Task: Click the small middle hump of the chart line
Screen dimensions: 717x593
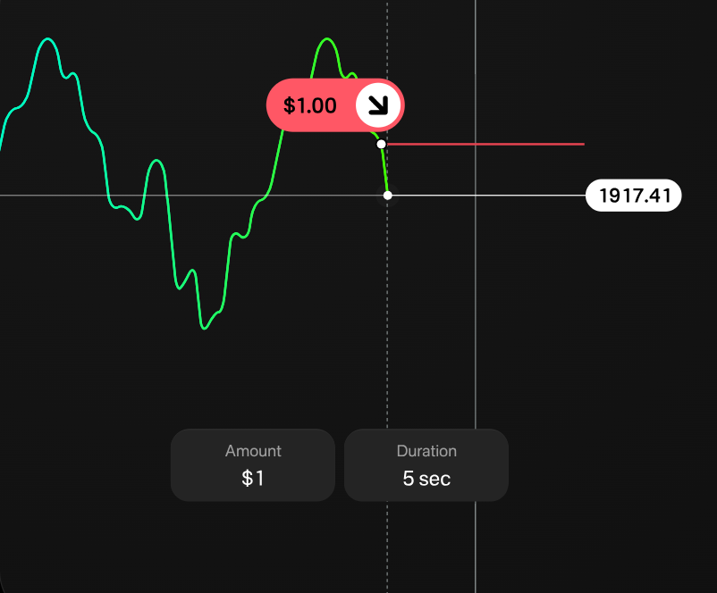Action: pos(156,162)
